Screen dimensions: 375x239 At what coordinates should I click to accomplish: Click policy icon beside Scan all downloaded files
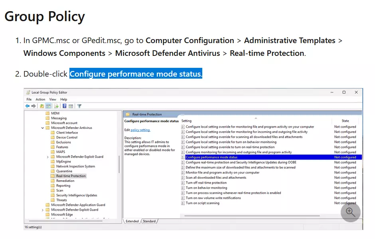[183, 178]
